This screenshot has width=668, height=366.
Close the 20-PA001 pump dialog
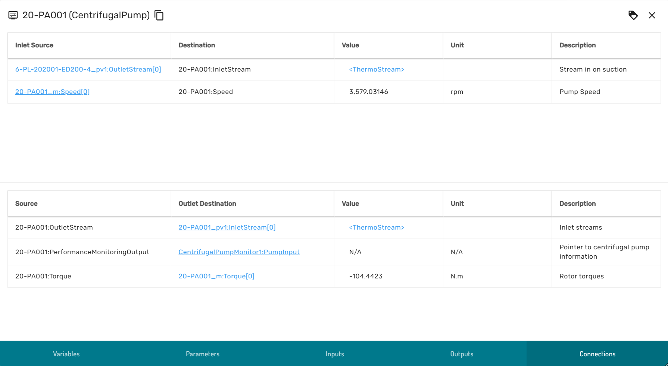click(x=652, y=15)
